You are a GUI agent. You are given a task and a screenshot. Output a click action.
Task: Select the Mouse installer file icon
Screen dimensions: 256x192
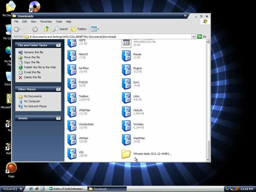[x=126, y=56]
